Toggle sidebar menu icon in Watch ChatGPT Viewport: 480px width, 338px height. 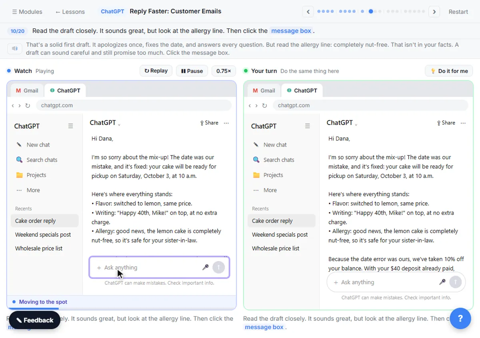[71, 126]
